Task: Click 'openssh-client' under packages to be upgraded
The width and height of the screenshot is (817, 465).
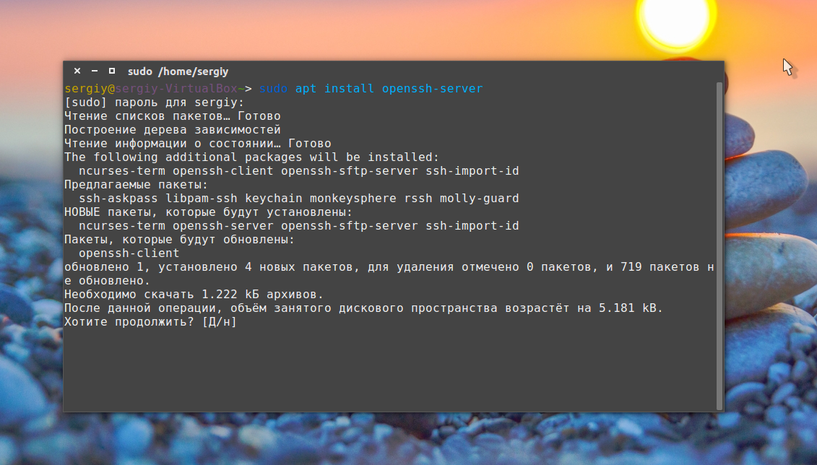Action: pyautogui.click(x=129, y=253)
